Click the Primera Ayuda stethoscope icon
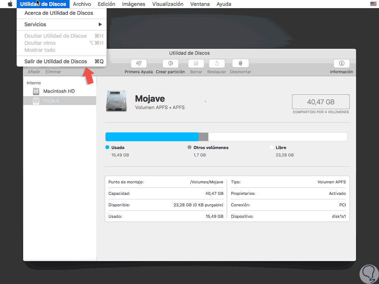This screenshot has height=284, width=379. (139, 64)
